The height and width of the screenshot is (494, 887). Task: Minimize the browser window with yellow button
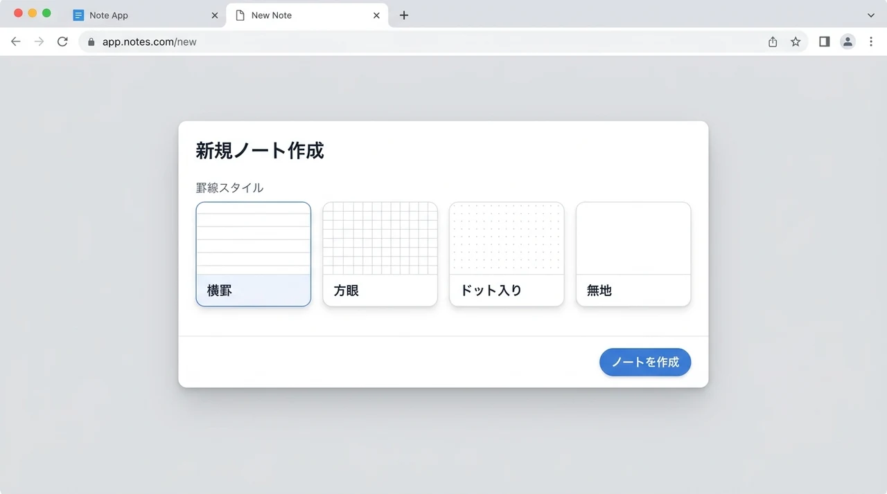(32, 13)
